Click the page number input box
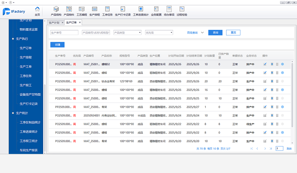This screenshot has height=173, width=297. click(x=279, y=149)
